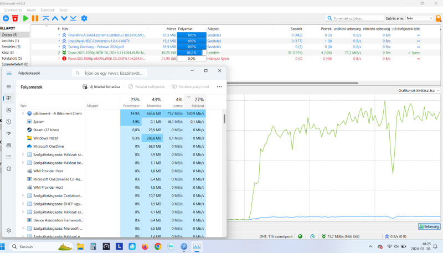The height and width of the screenshot is (253, 443).
Task: Open the Task Manager Users icon
Action: [9, 145]
